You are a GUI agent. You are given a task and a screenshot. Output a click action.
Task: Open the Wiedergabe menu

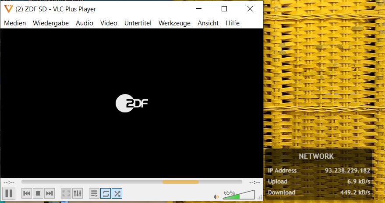pos(51,23)
